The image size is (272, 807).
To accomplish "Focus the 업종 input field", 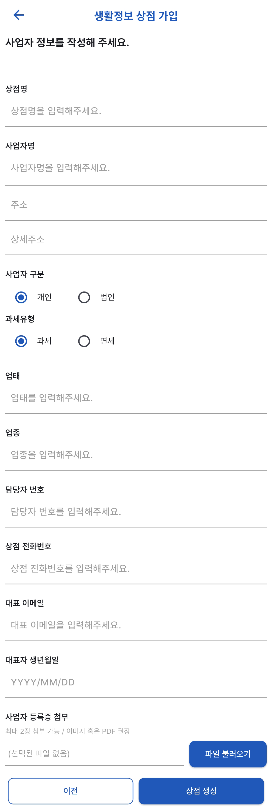I will point(136,455).
